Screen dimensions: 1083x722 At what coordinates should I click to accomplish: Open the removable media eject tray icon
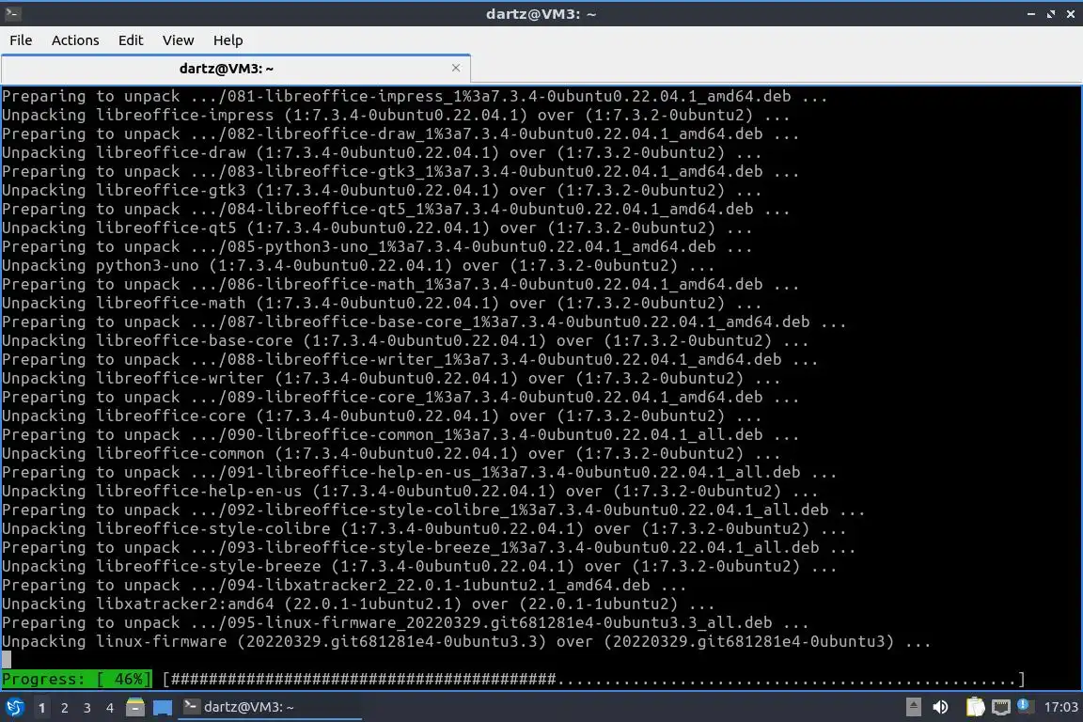pos(913,707)
